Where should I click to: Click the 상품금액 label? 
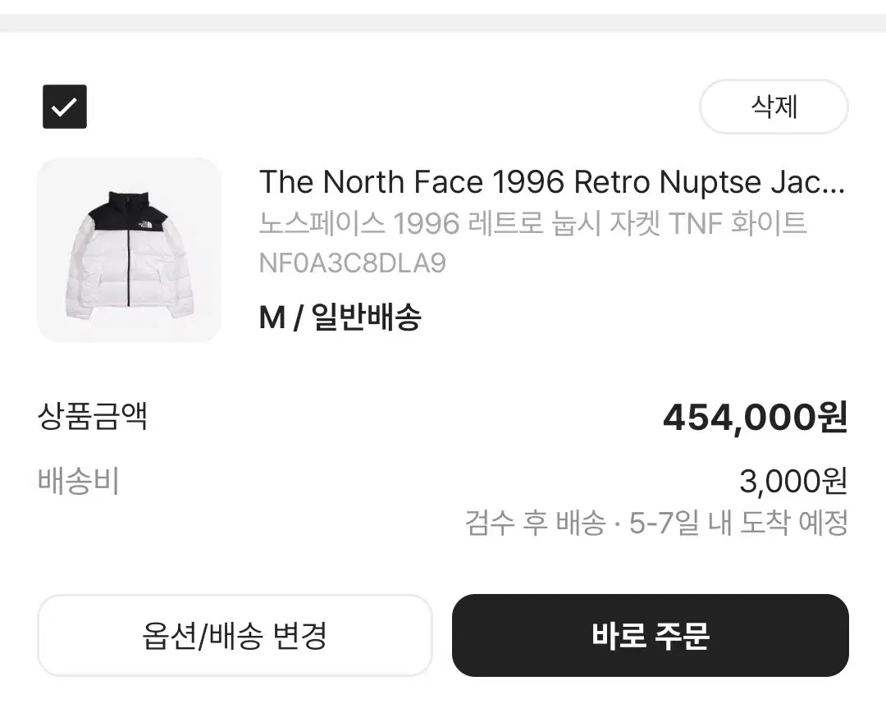coord(92,416)
